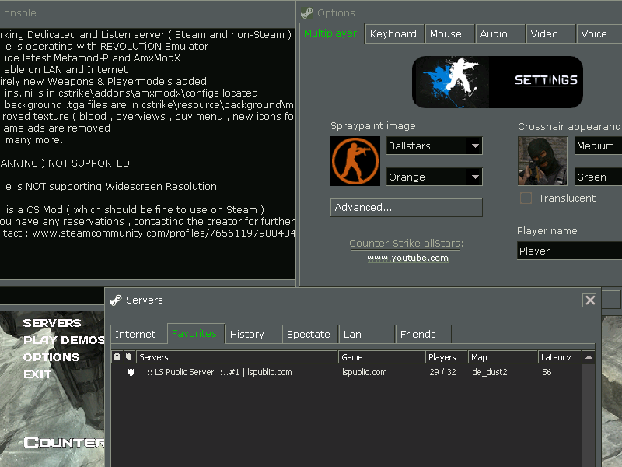Click the Steam logo in the Options title bar
622x467 pixels.
307,12
